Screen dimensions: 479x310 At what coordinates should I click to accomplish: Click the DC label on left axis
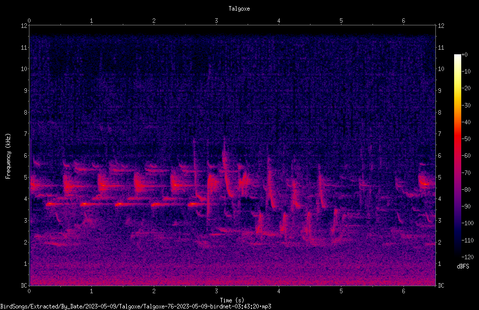pyautogui.click(x=24, y=286)
